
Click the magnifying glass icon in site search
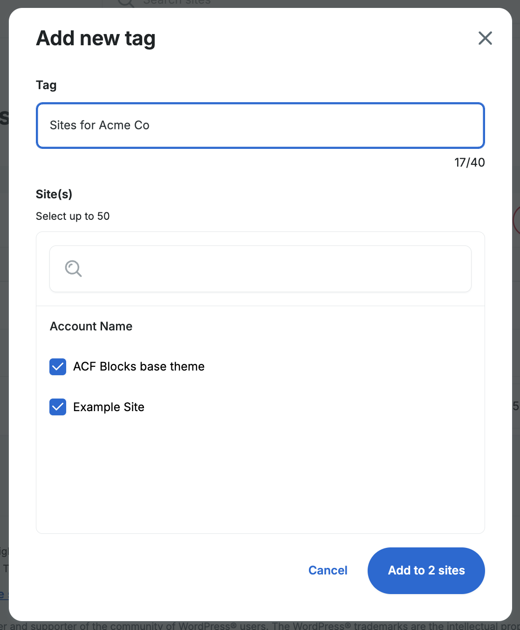tap(73, 269)
